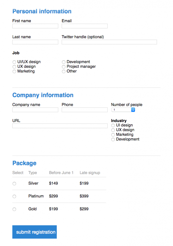The image size is (173, 246).
Task: Choose Development as the job
Action: tap(64, 62)
